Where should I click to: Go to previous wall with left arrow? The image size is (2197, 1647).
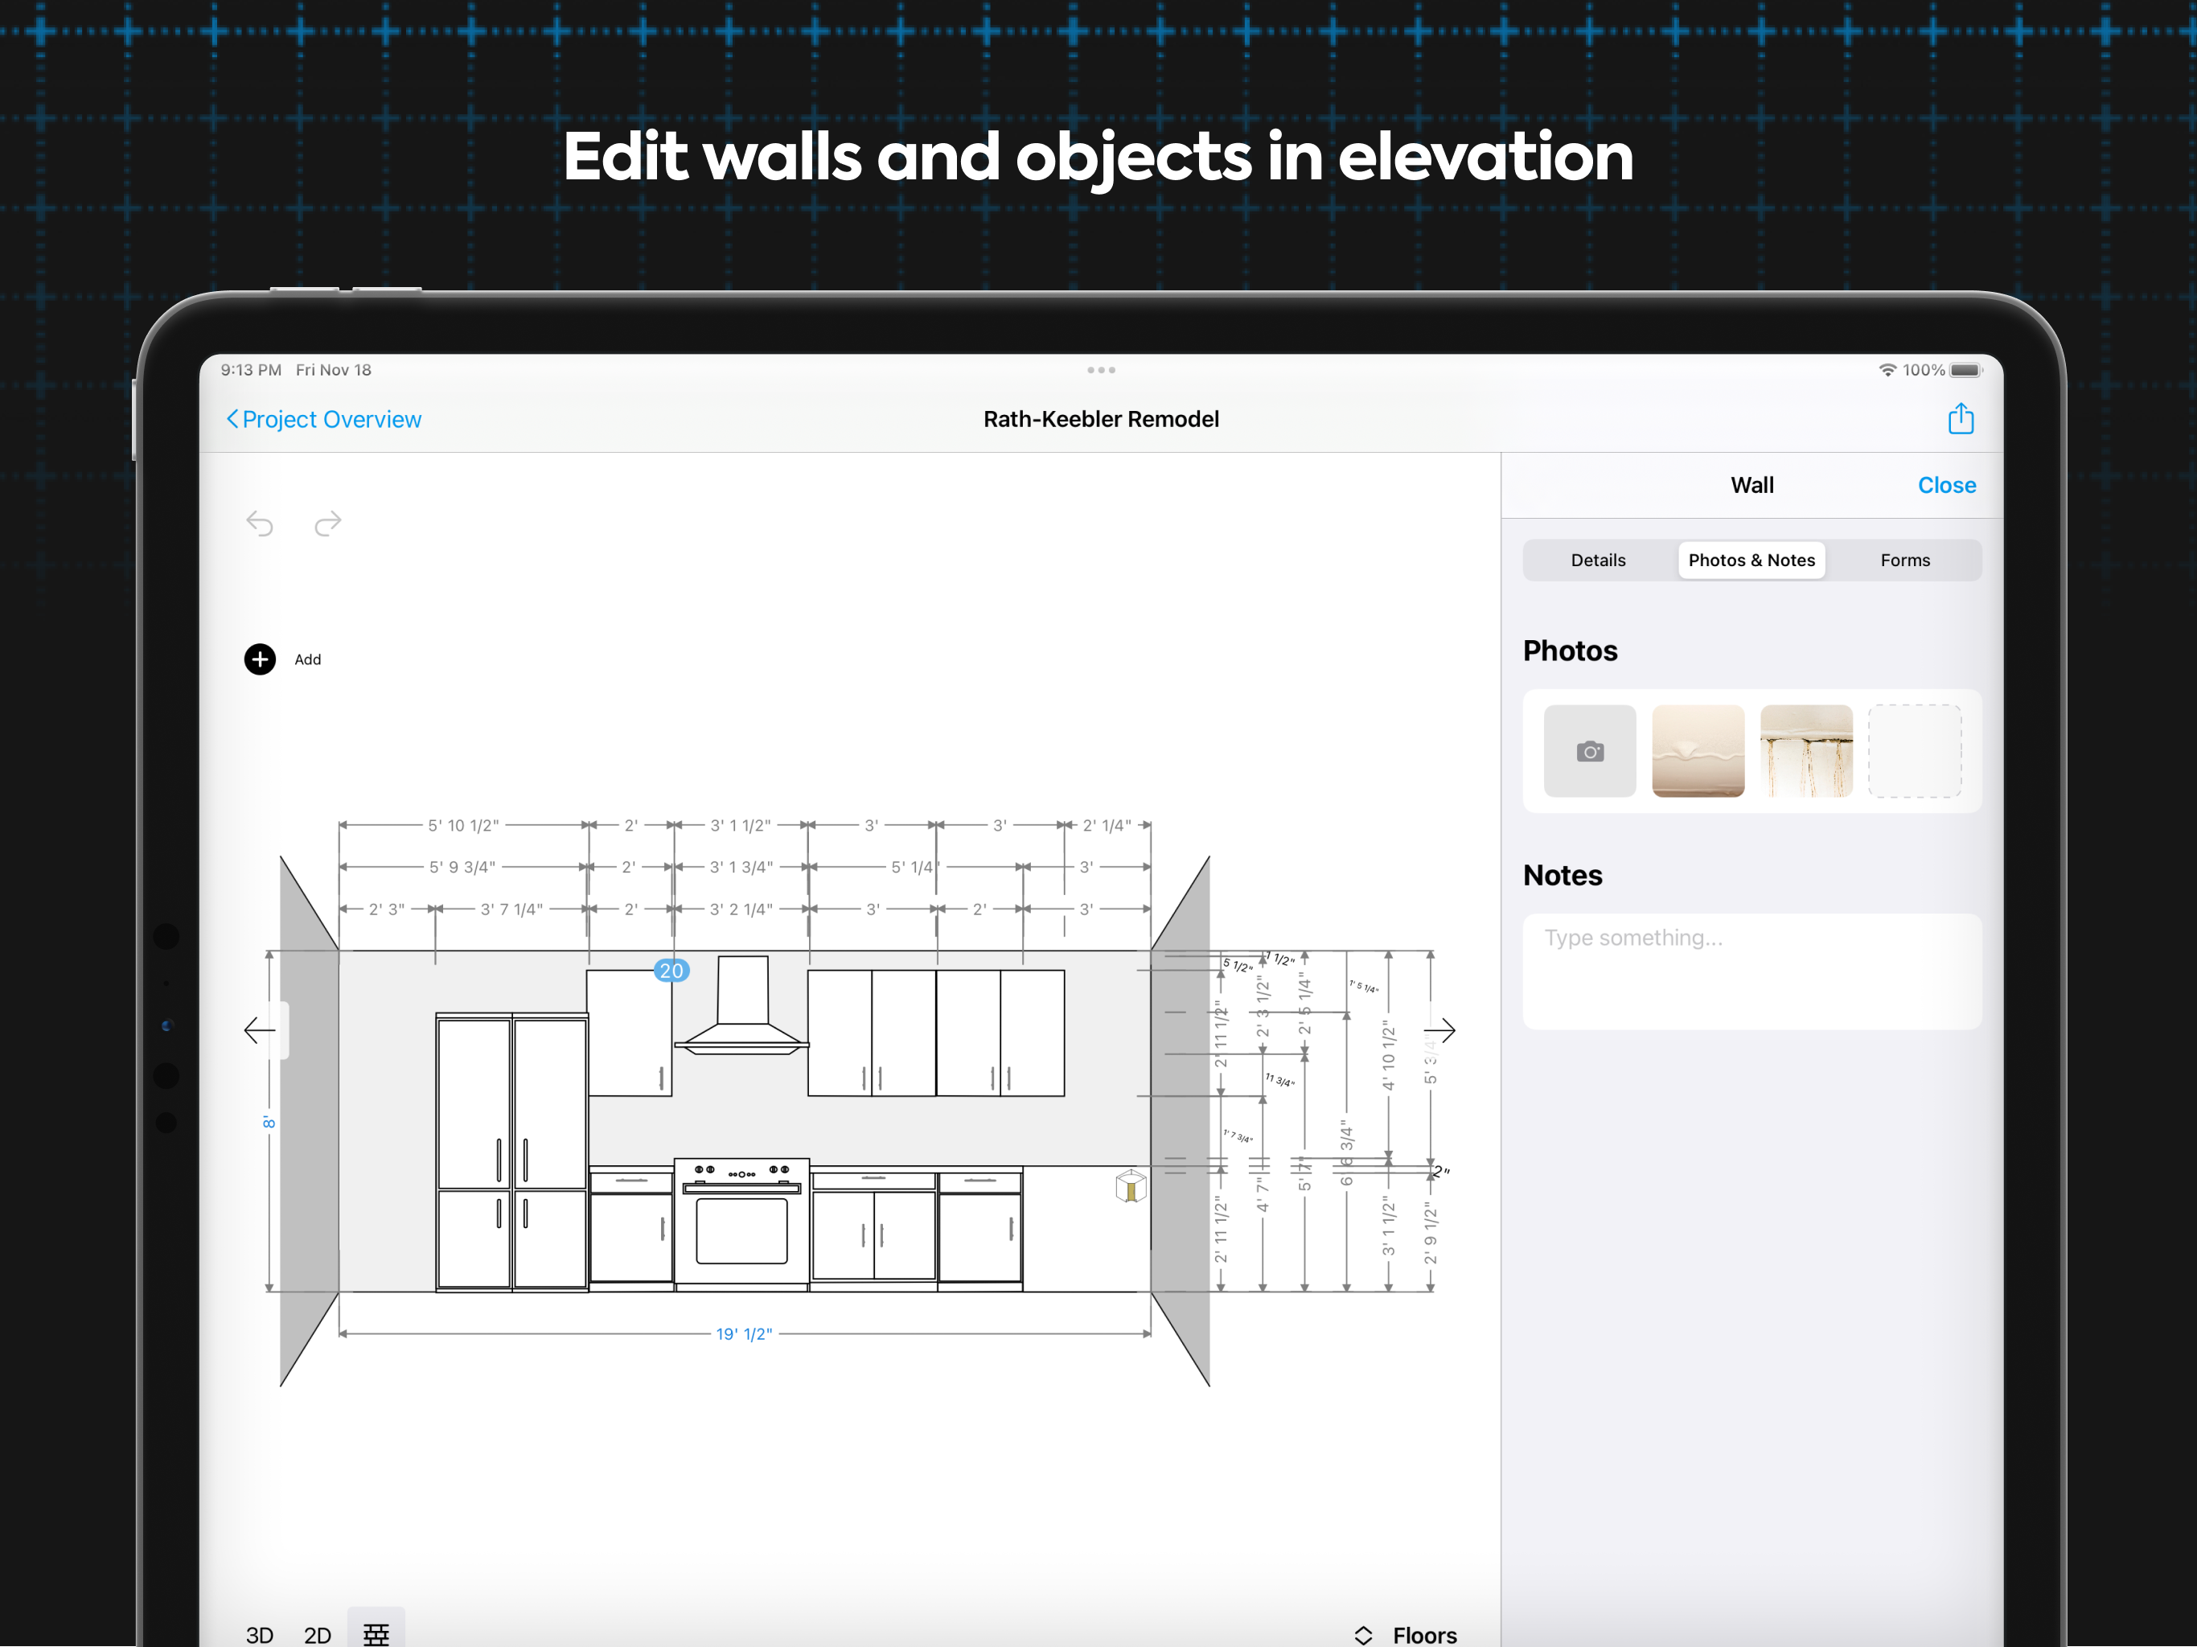click(261, 1030)
